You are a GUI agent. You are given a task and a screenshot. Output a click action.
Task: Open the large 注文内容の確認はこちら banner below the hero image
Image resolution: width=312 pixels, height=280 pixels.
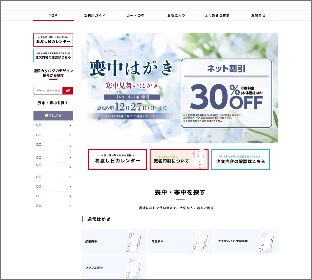pos(240,159)
